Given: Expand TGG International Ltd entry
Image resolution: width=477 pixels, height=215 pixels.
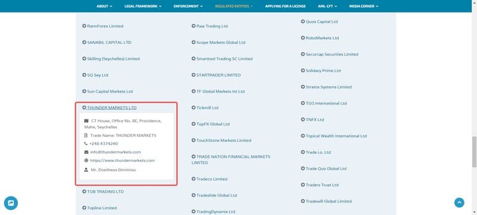Looking at the screenshot, I should [x=324, y=103].
